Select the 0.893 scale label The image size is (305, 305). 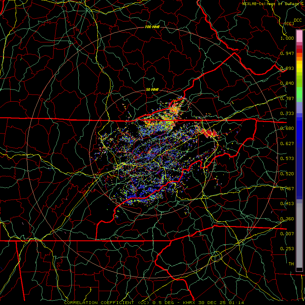pyautogui.click(x=287, y=68)
